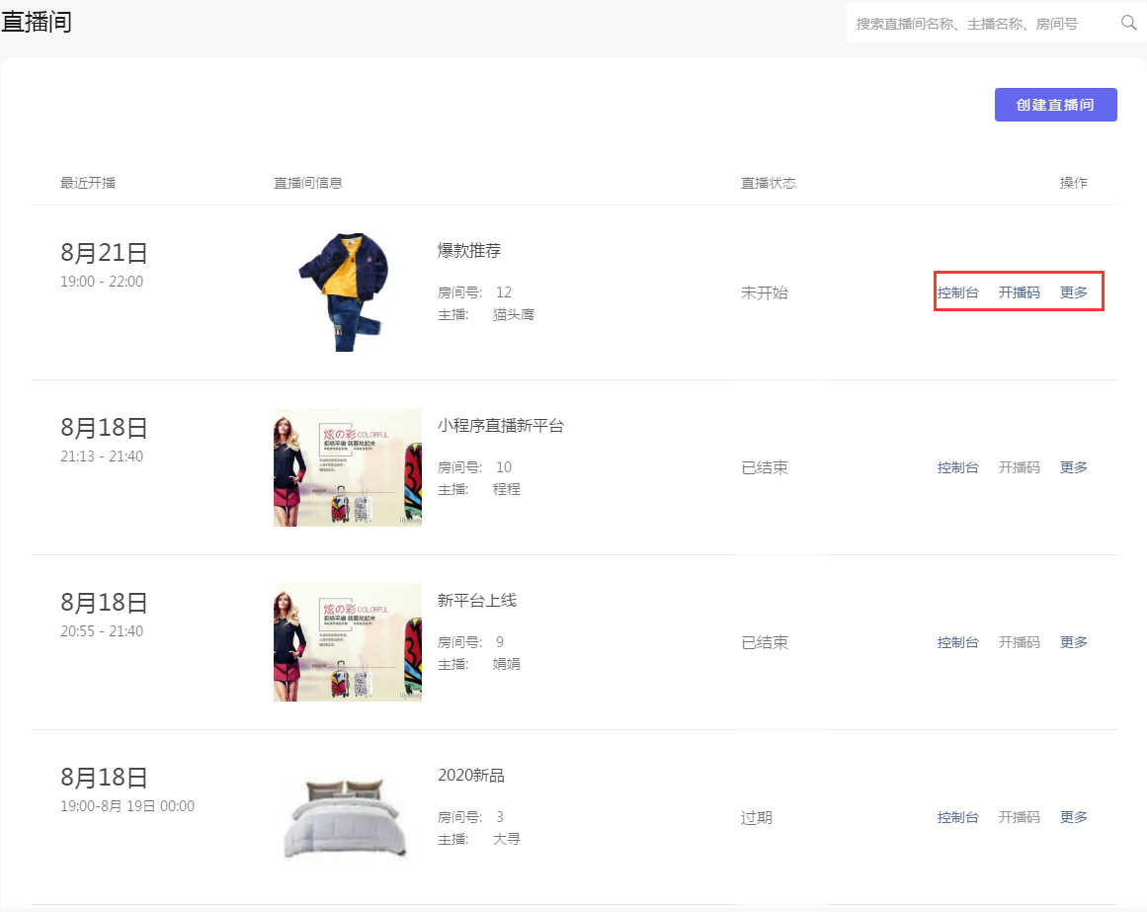This screenshot has width=1147, height=912.
Task: Click the date 8月21日
Action: pyautogui.click(x=104, y=253)
